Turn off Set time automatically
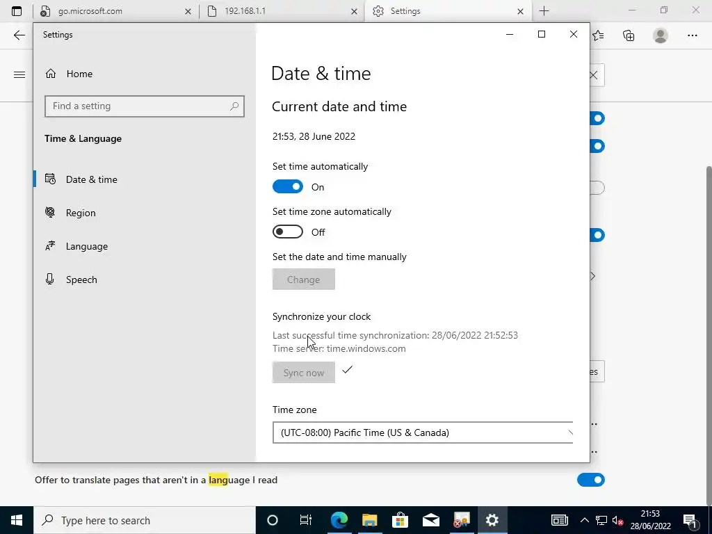The height and width of the screenshot is (534, 712). click(287, 186)
